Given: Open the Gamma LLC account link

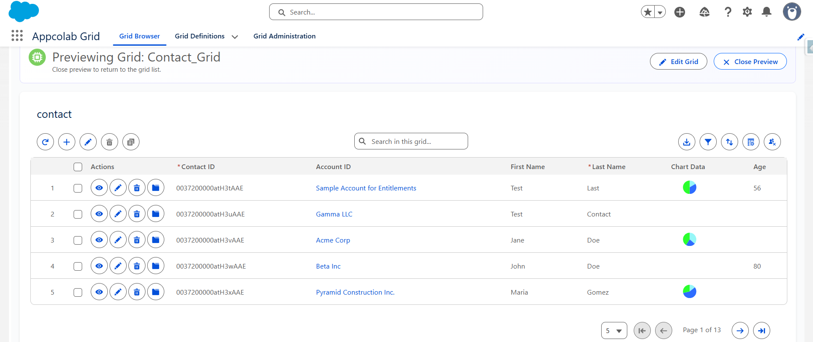Looking at the screenshot, I should (334, 214).
